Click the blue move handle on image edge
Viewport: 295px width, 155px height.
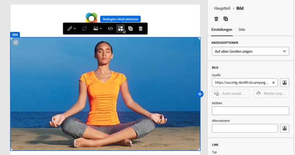tap(200, 94)
